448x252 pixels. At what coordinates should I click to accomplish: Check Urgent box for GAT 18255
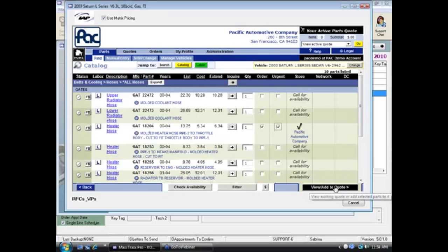click(x=278, y=163)
